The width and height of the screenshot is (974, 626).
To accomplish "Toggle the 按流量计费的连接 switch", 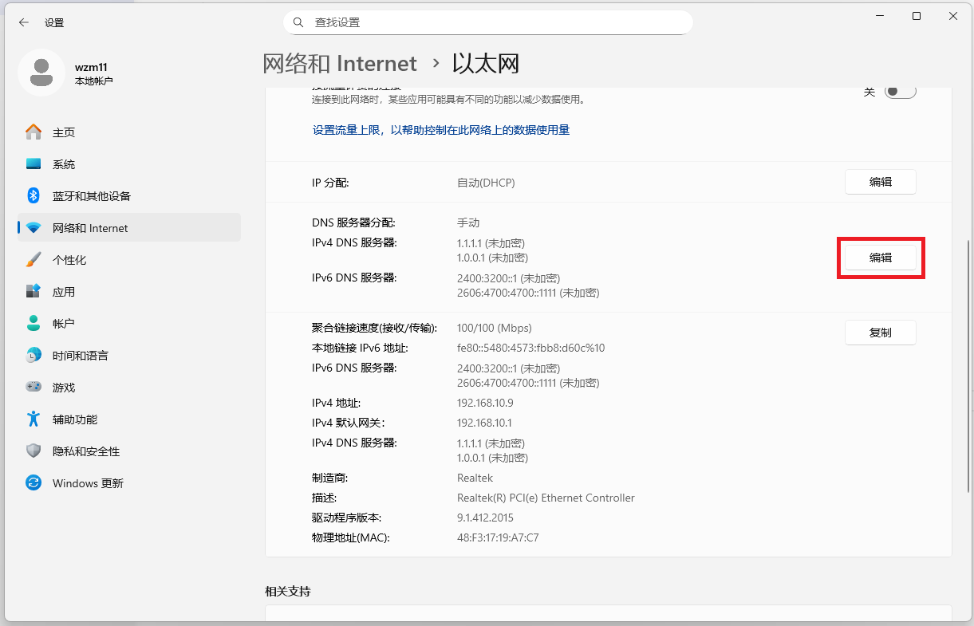I will [900, 90].
